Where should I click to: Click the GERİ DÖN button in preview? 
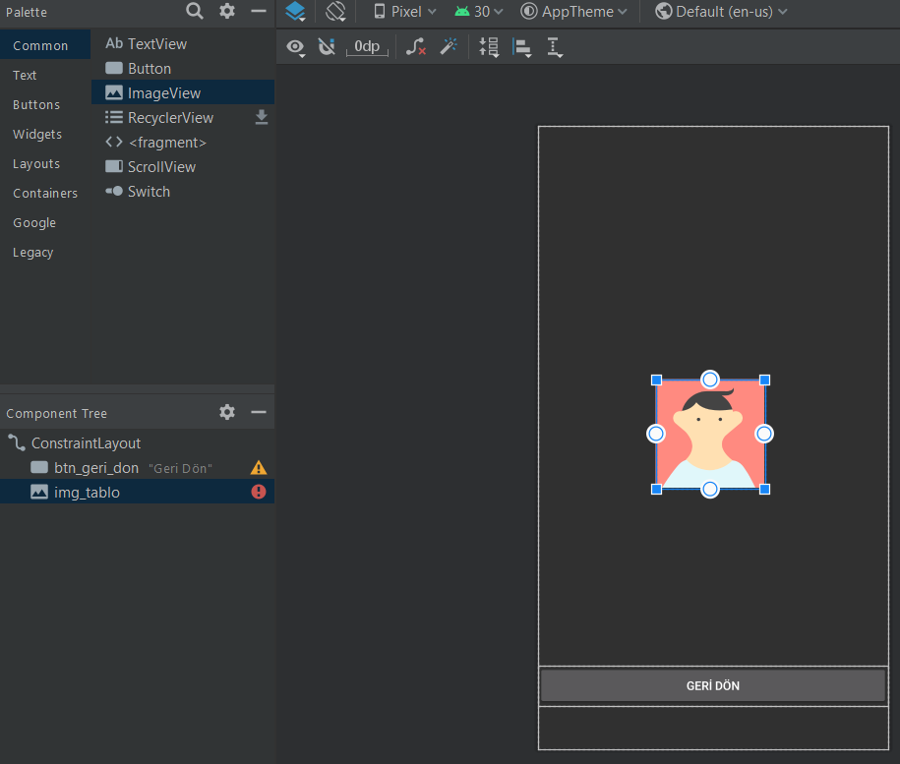tap(713, 685)
